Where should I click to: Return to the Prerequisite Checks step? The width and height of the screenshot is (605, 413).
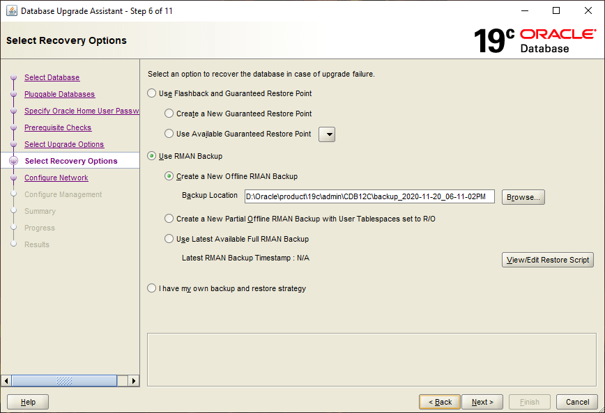click(58, 127)
